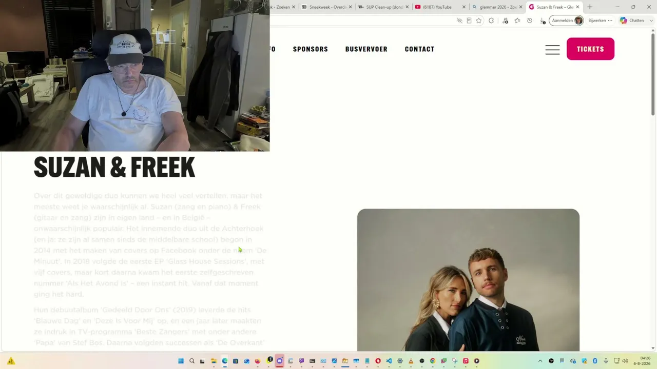Click the microphone tray icon
This screenshot has width=657, height=369.
point(606,361)
